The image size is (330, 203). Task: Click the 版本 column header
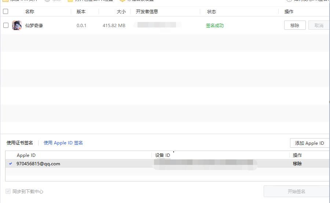click(x=81, y=12)
